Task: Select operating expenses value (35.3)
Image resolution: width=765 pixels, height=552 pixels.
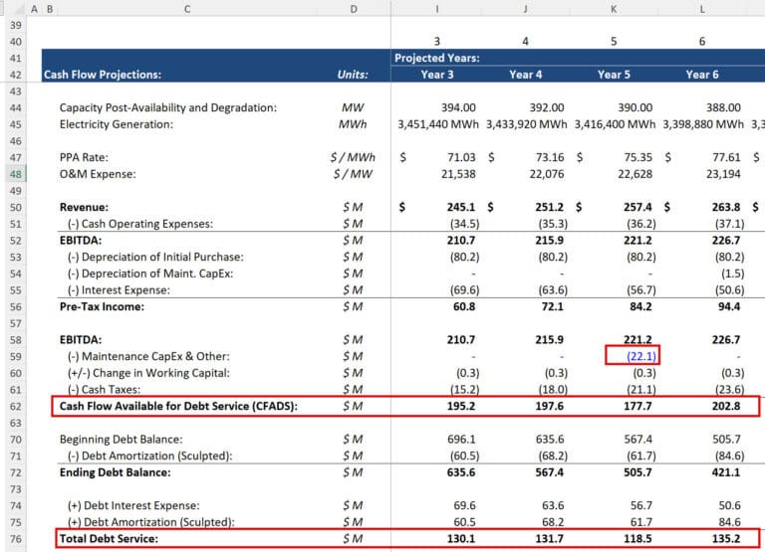Action: [553, 224]
